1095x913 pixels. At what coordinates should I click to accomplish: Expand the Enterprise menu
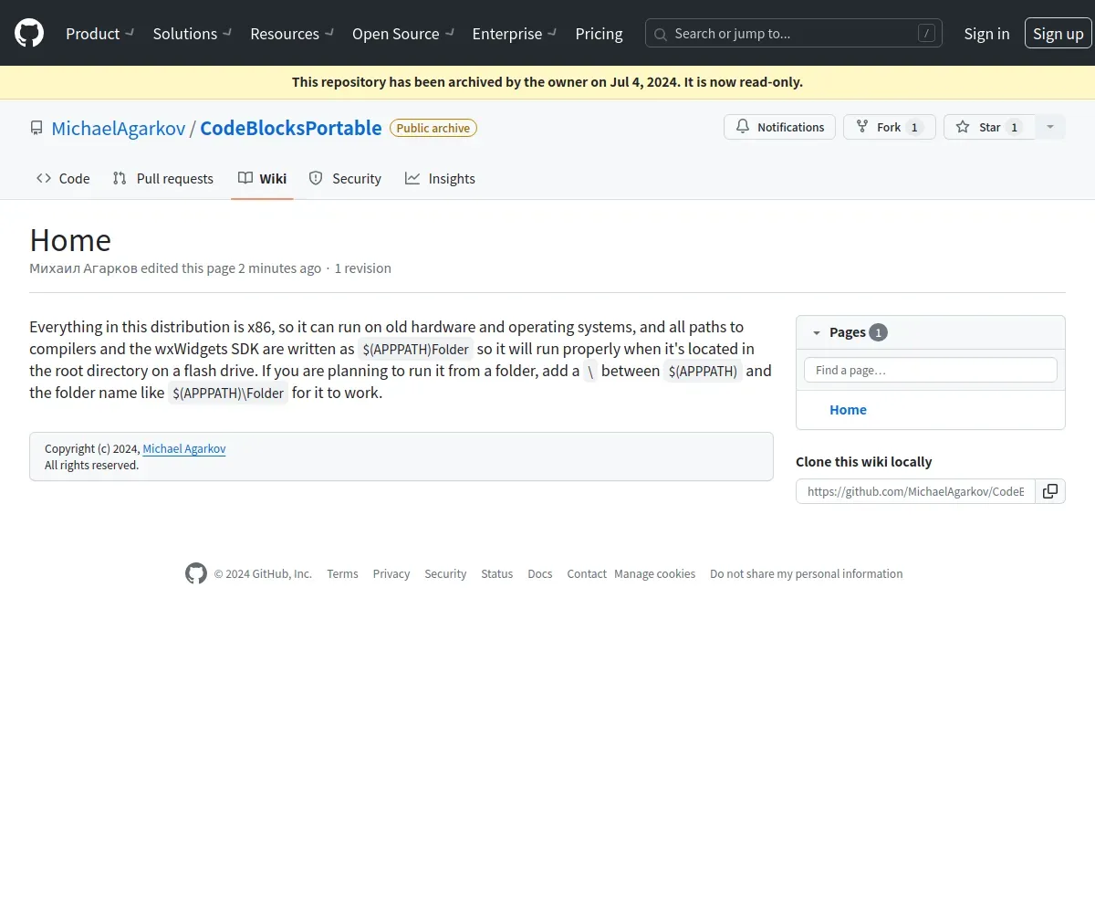515,34
